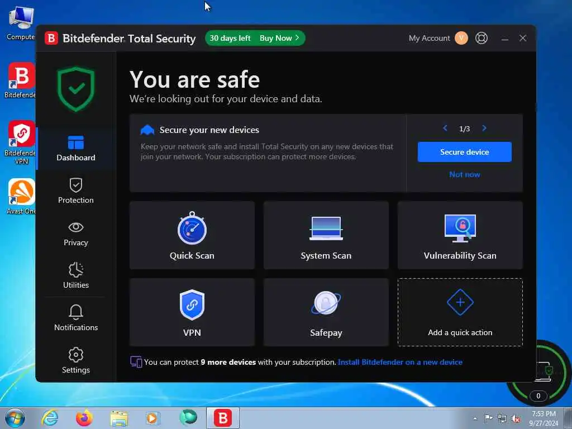Open the Bitdefender desktop shortcut

pyautogui.click(x=21, y=80)
